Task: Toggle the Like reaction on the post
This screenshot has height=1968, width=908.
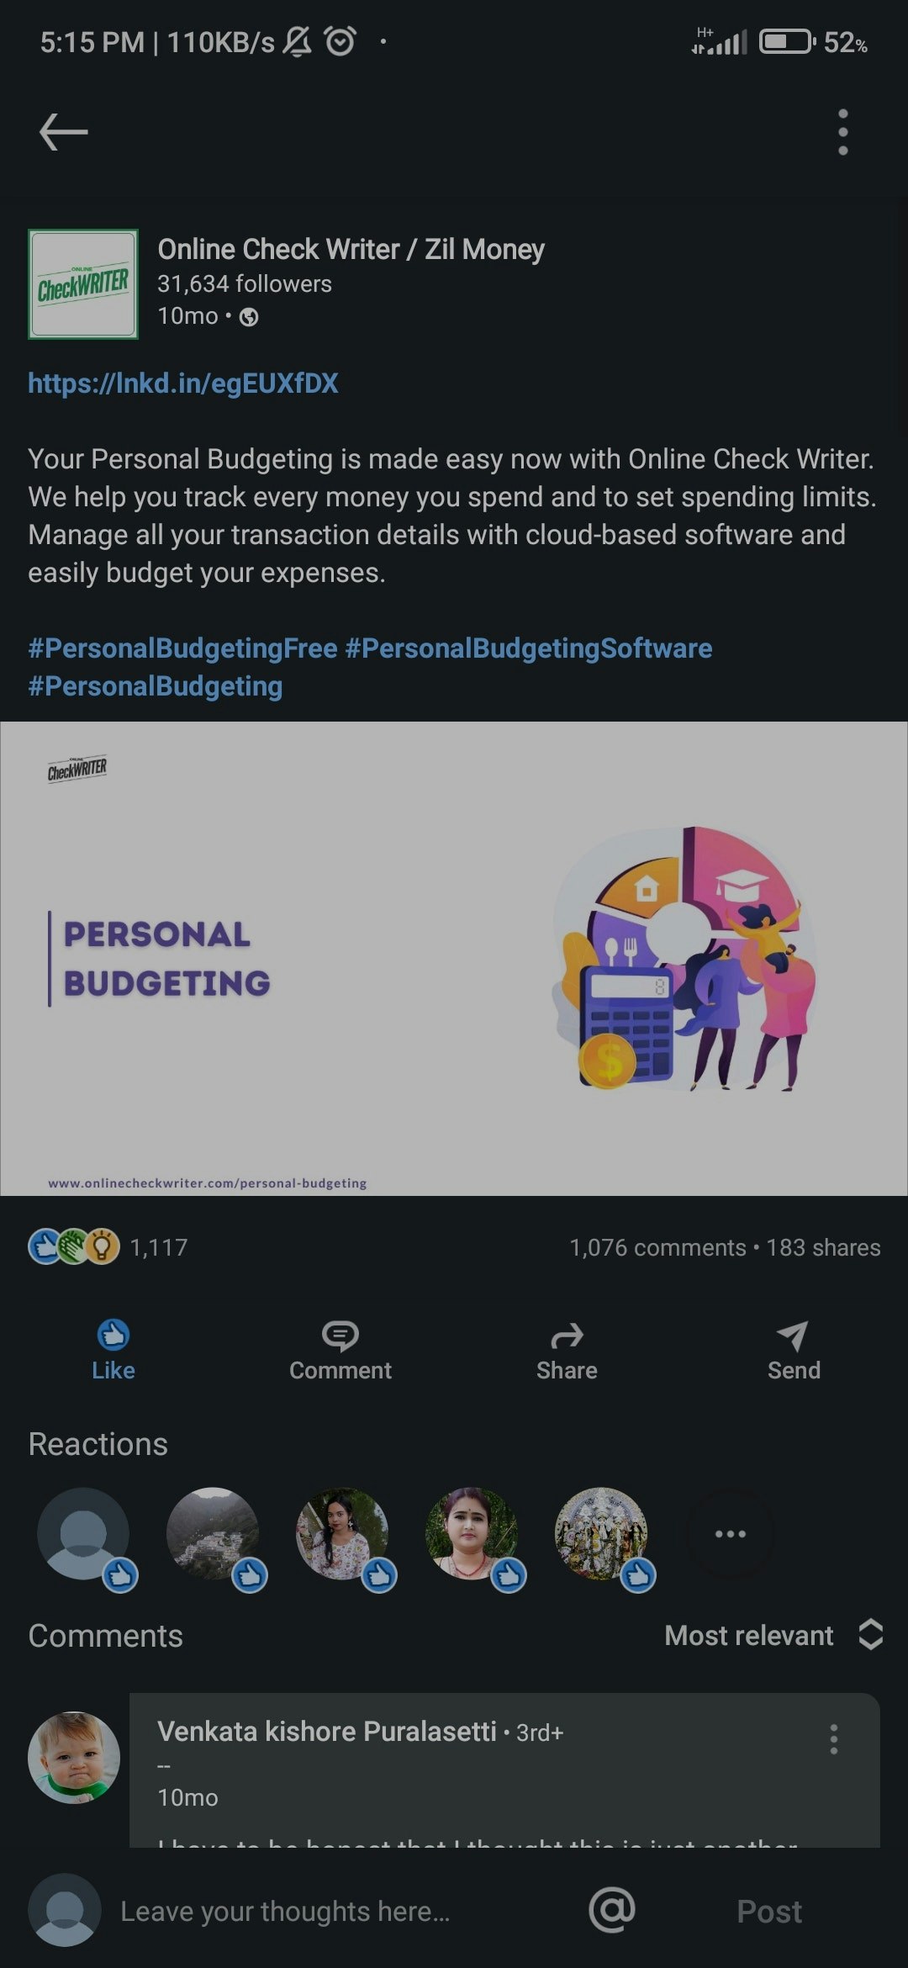Action: (x=113, y=1350)
